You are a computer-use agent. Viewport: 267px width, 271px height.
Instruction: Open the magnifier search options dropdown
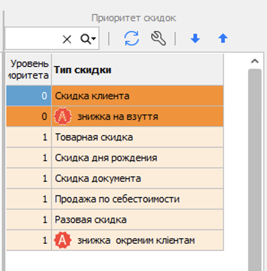point(88,39)
